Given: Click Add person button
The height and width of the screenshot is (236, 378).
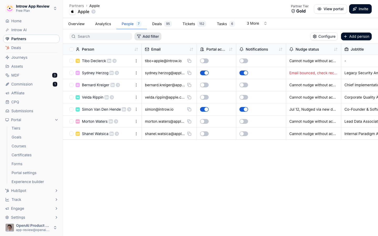Looking at the screenshot, I should [356, 36].
